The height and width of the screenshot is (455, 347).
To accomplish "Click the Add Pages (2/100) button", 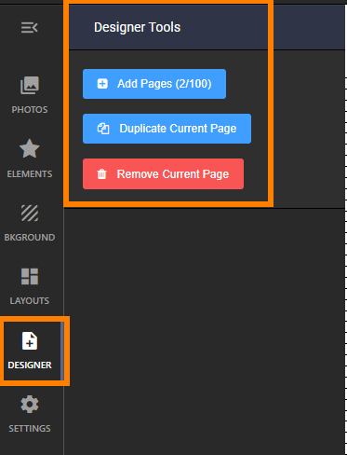I will [154, 84].
